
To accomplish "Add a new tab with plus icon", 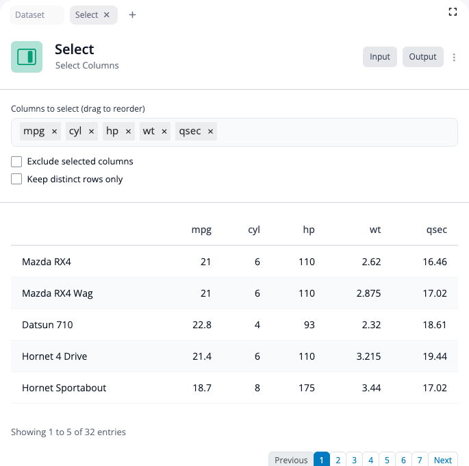I will click(133, 15).
